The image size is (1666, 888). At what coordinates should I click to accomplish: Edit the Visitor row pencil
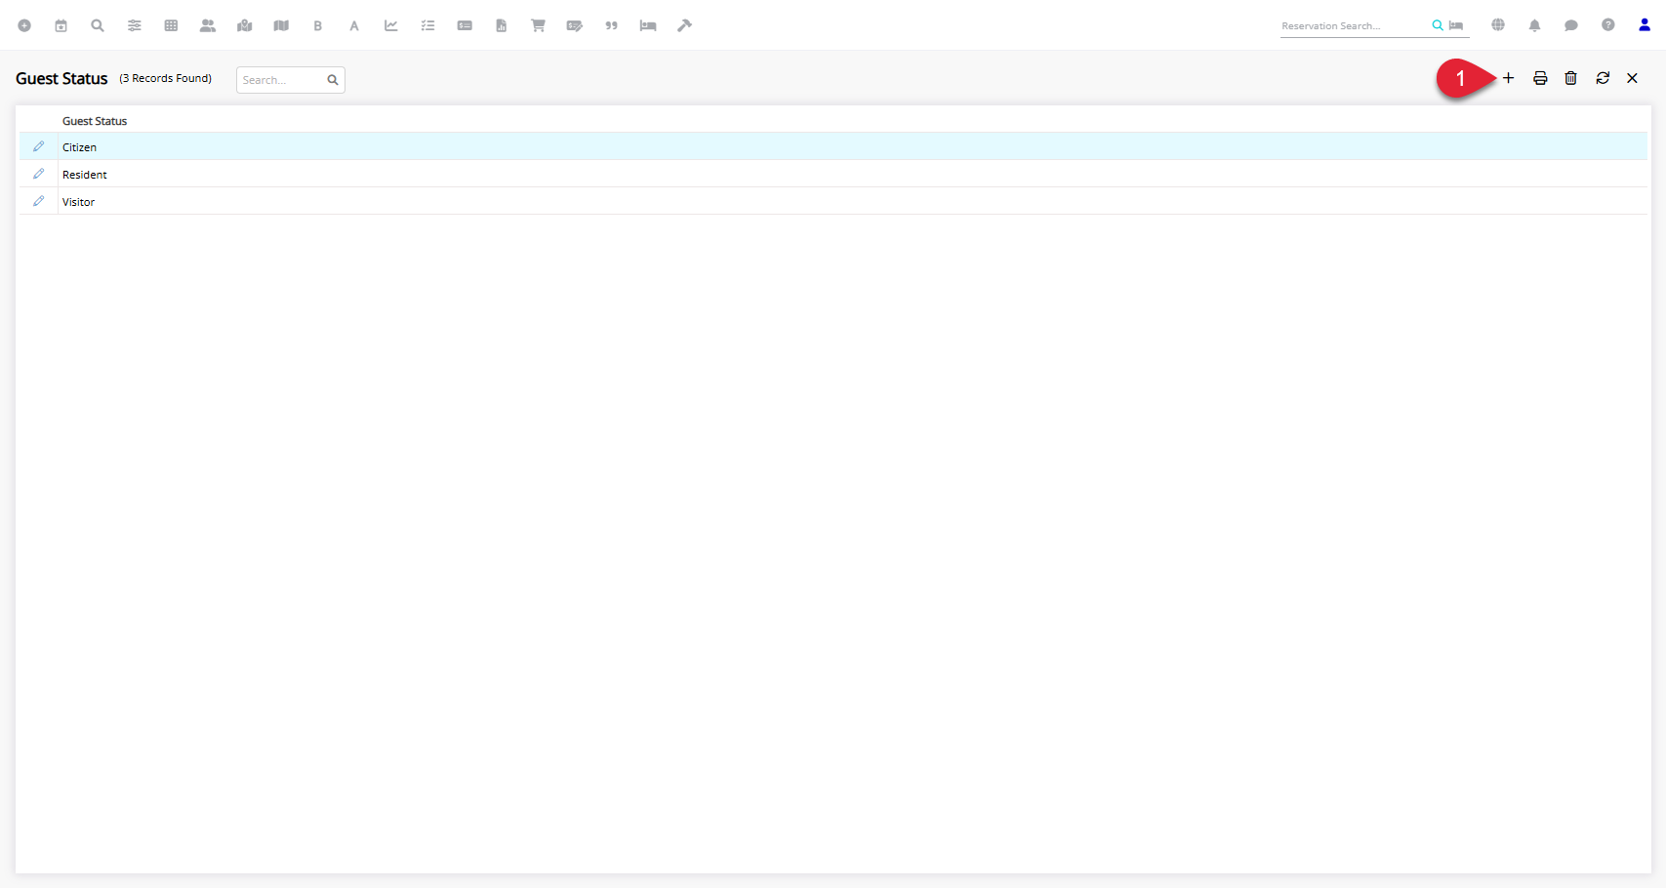(39, 201)
